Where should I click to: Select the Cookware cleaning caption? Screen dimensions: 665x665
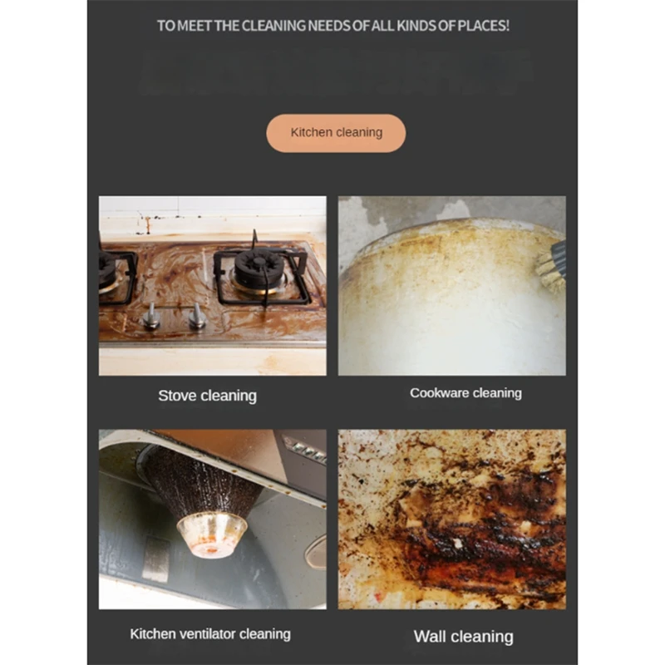[x=465, y=393]
